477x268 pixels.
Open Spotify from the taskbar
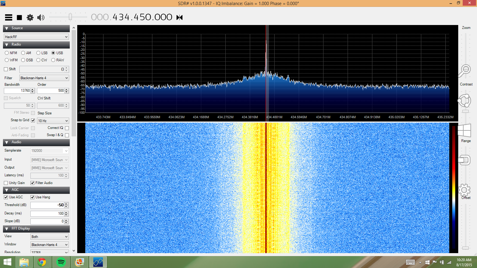point(61,262)
